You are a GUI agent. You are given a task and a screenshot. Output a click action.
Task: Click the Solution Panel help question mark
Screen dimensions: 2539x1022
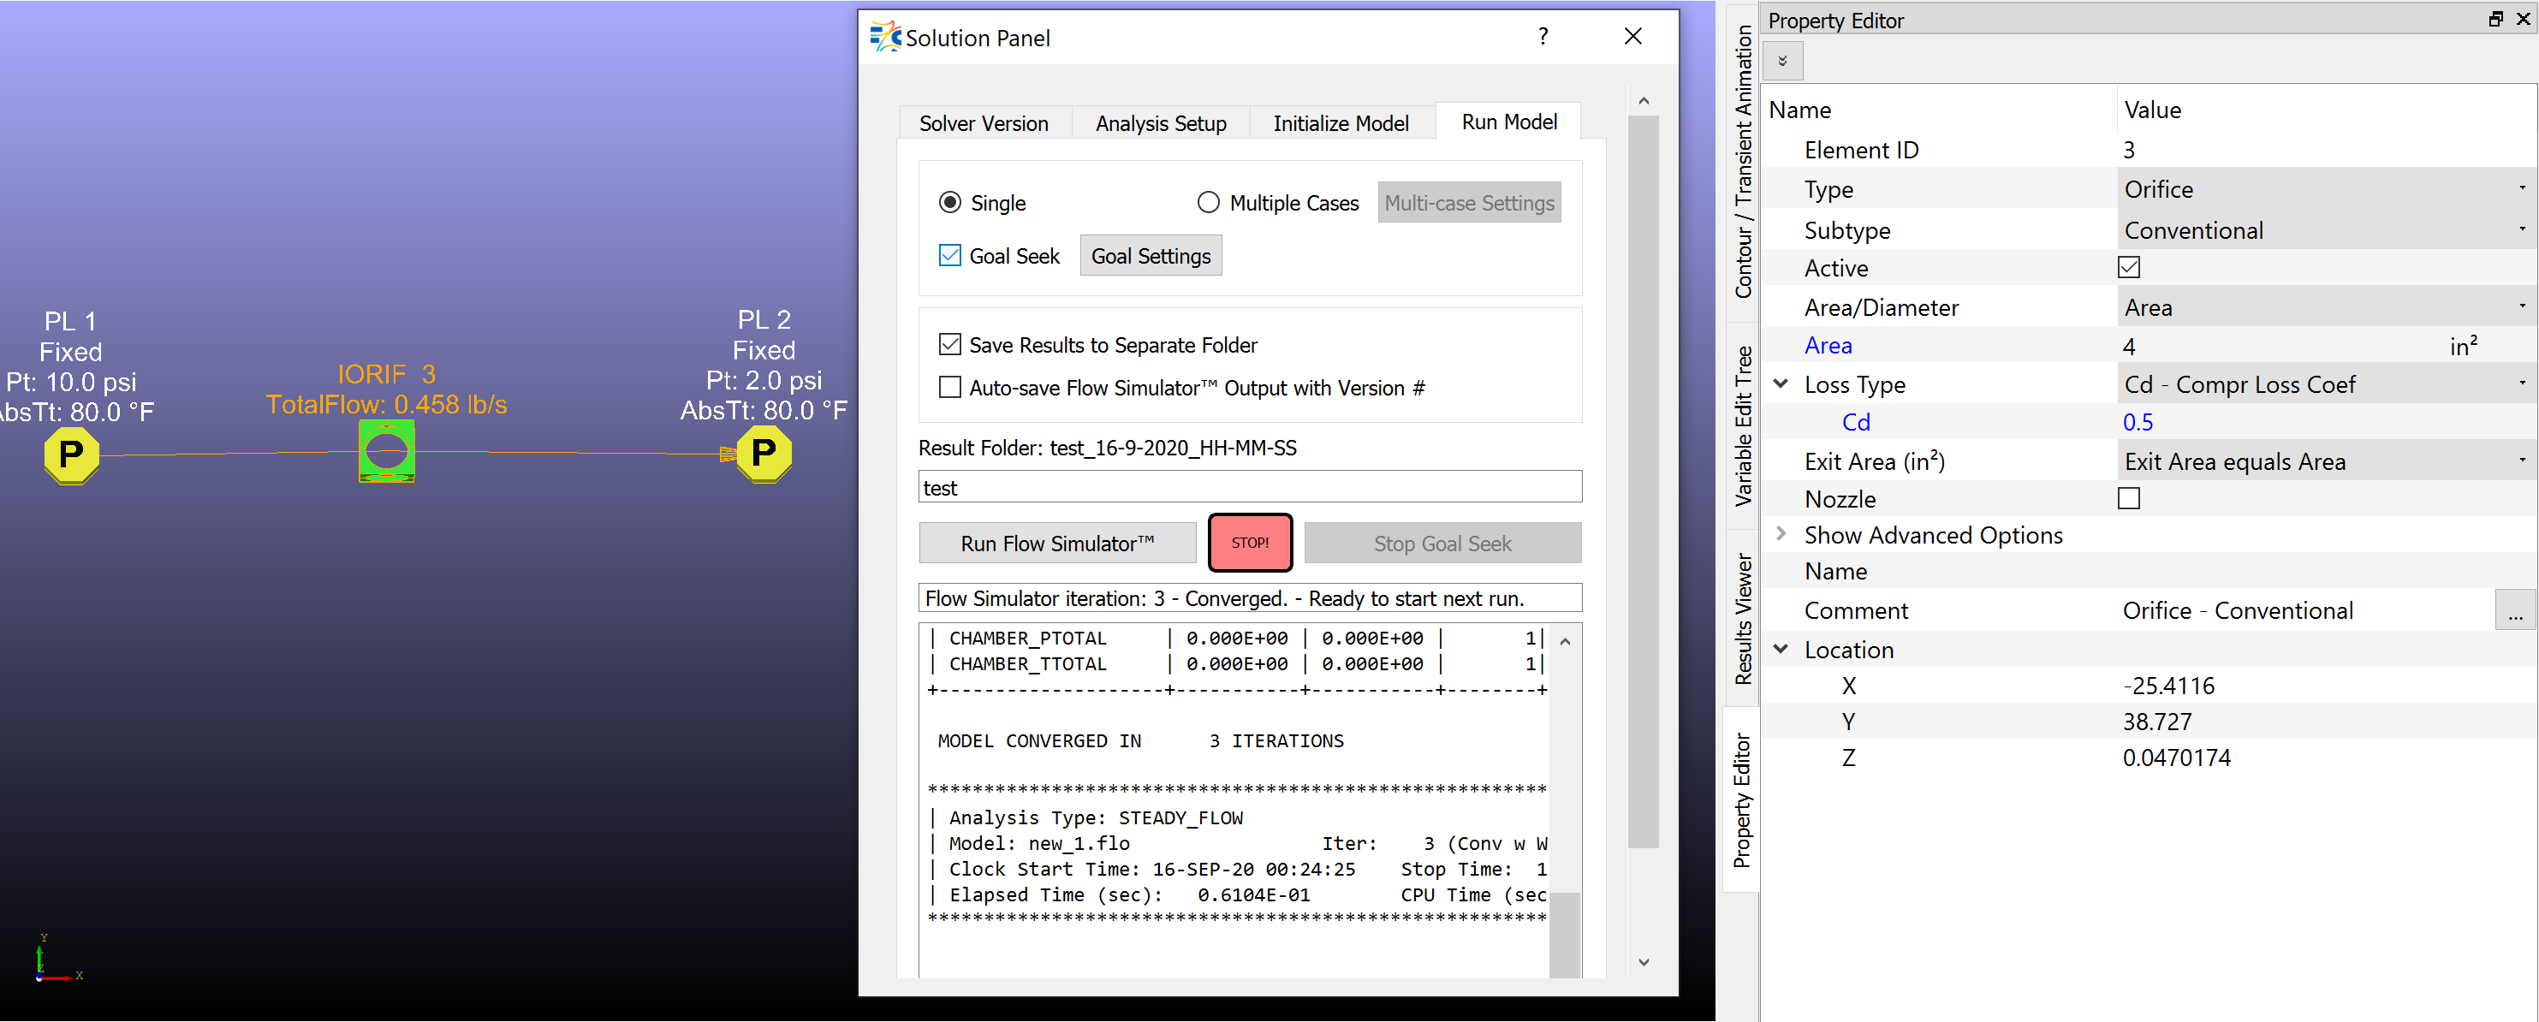(1543, 37)
